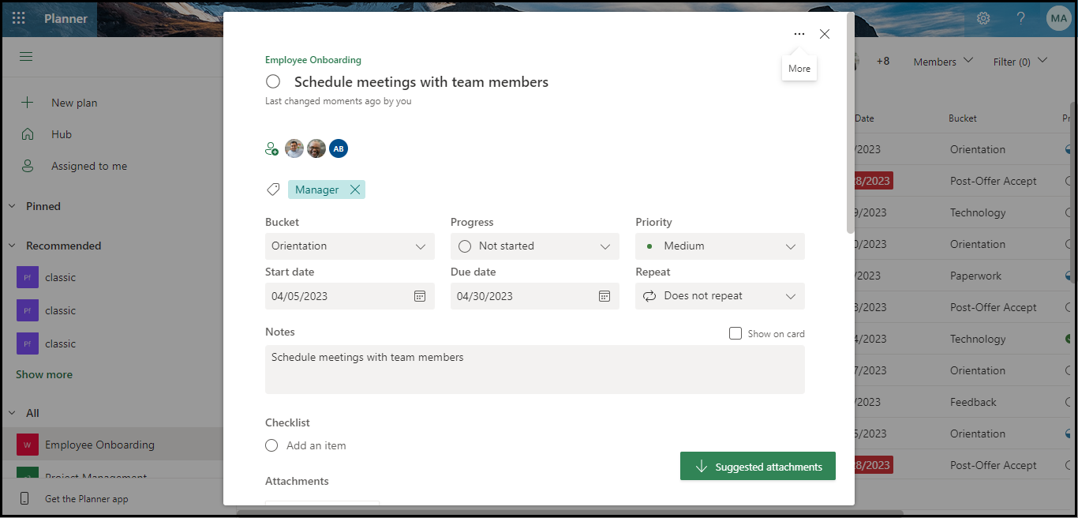This screenshot has height=518, width=1078.
Task: Click the assign member icon
Action: [272, 148]
